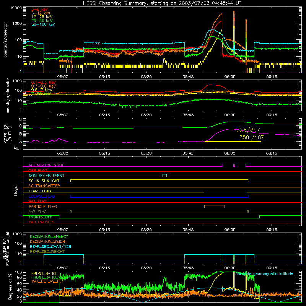Click the raised step on the PARTICLE_FLAG line
Image resolution: width=306 pixels, height=306 pixels.
pos(215,206)
